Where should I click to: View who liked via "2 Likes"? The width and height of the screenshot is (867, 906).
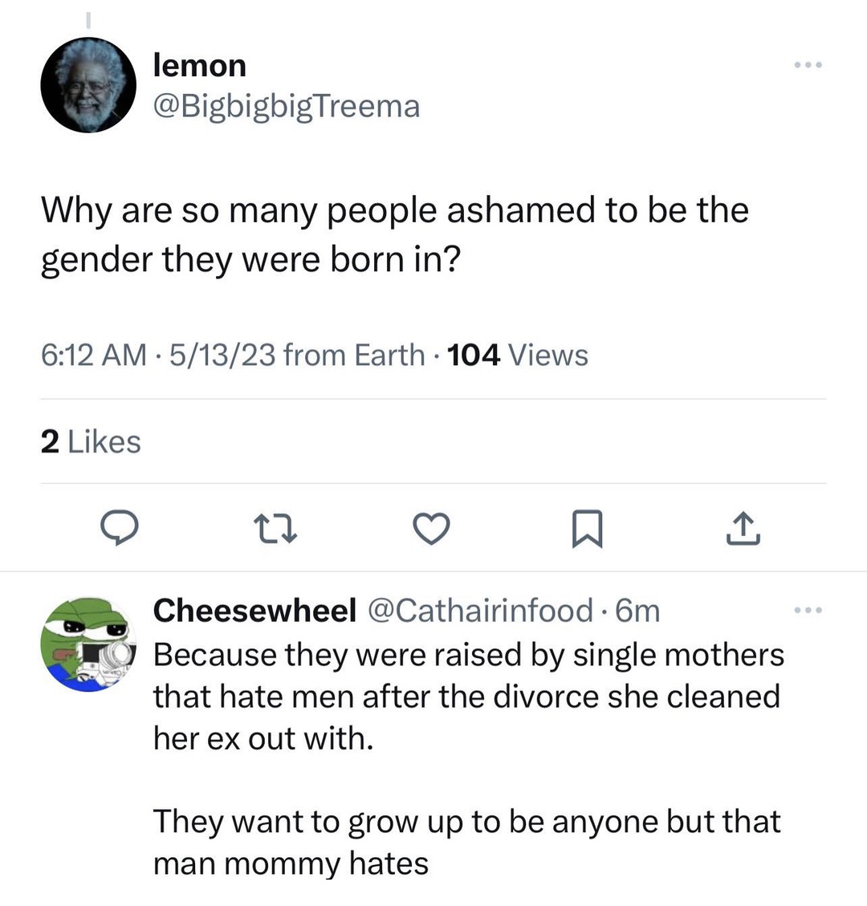click(91, 441)
